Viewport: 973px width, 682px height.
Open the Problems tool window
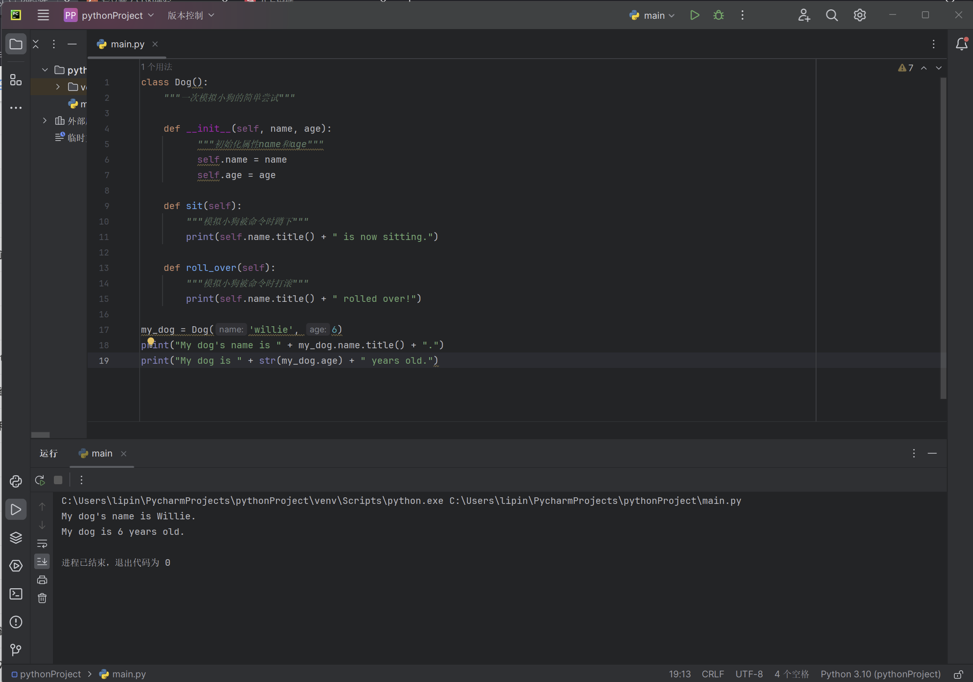[16, 622]
